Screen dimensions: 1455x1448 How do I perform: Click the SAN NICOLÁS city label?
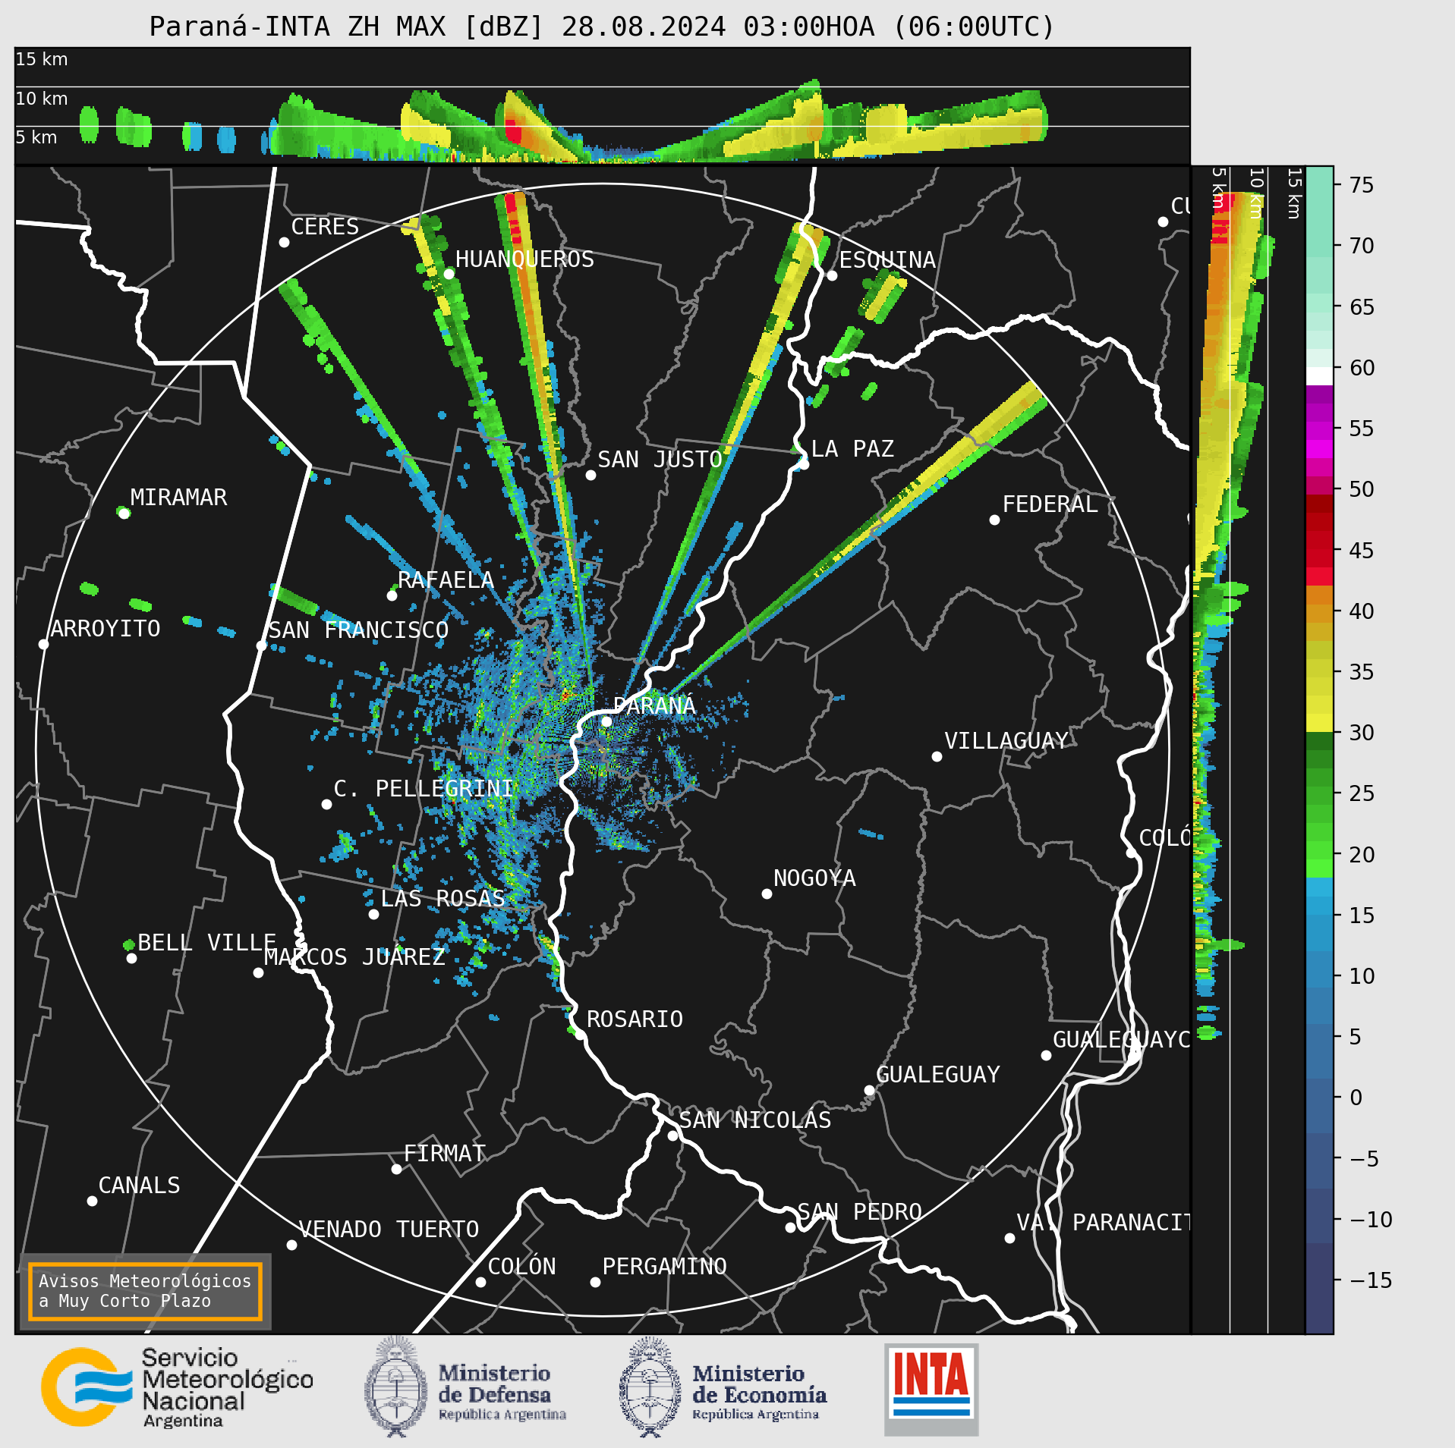755,1120
